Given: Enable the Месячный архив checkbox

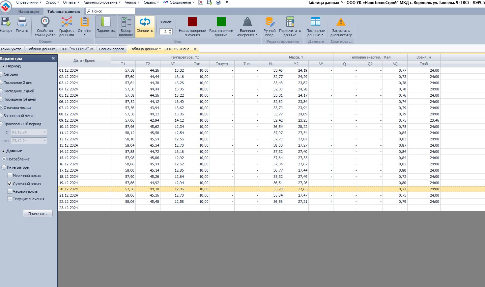Looking at the screenshot, I should 10,176.
